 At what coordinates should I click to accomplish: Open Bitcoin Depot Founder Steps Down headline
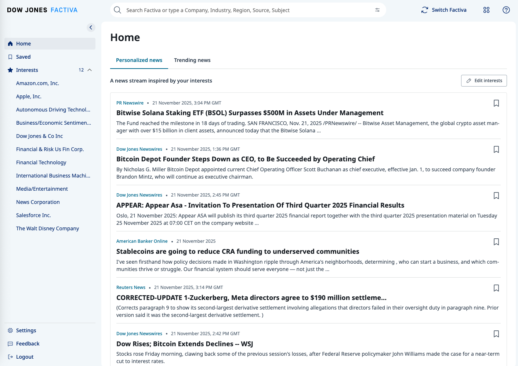(x=246, y=159)
